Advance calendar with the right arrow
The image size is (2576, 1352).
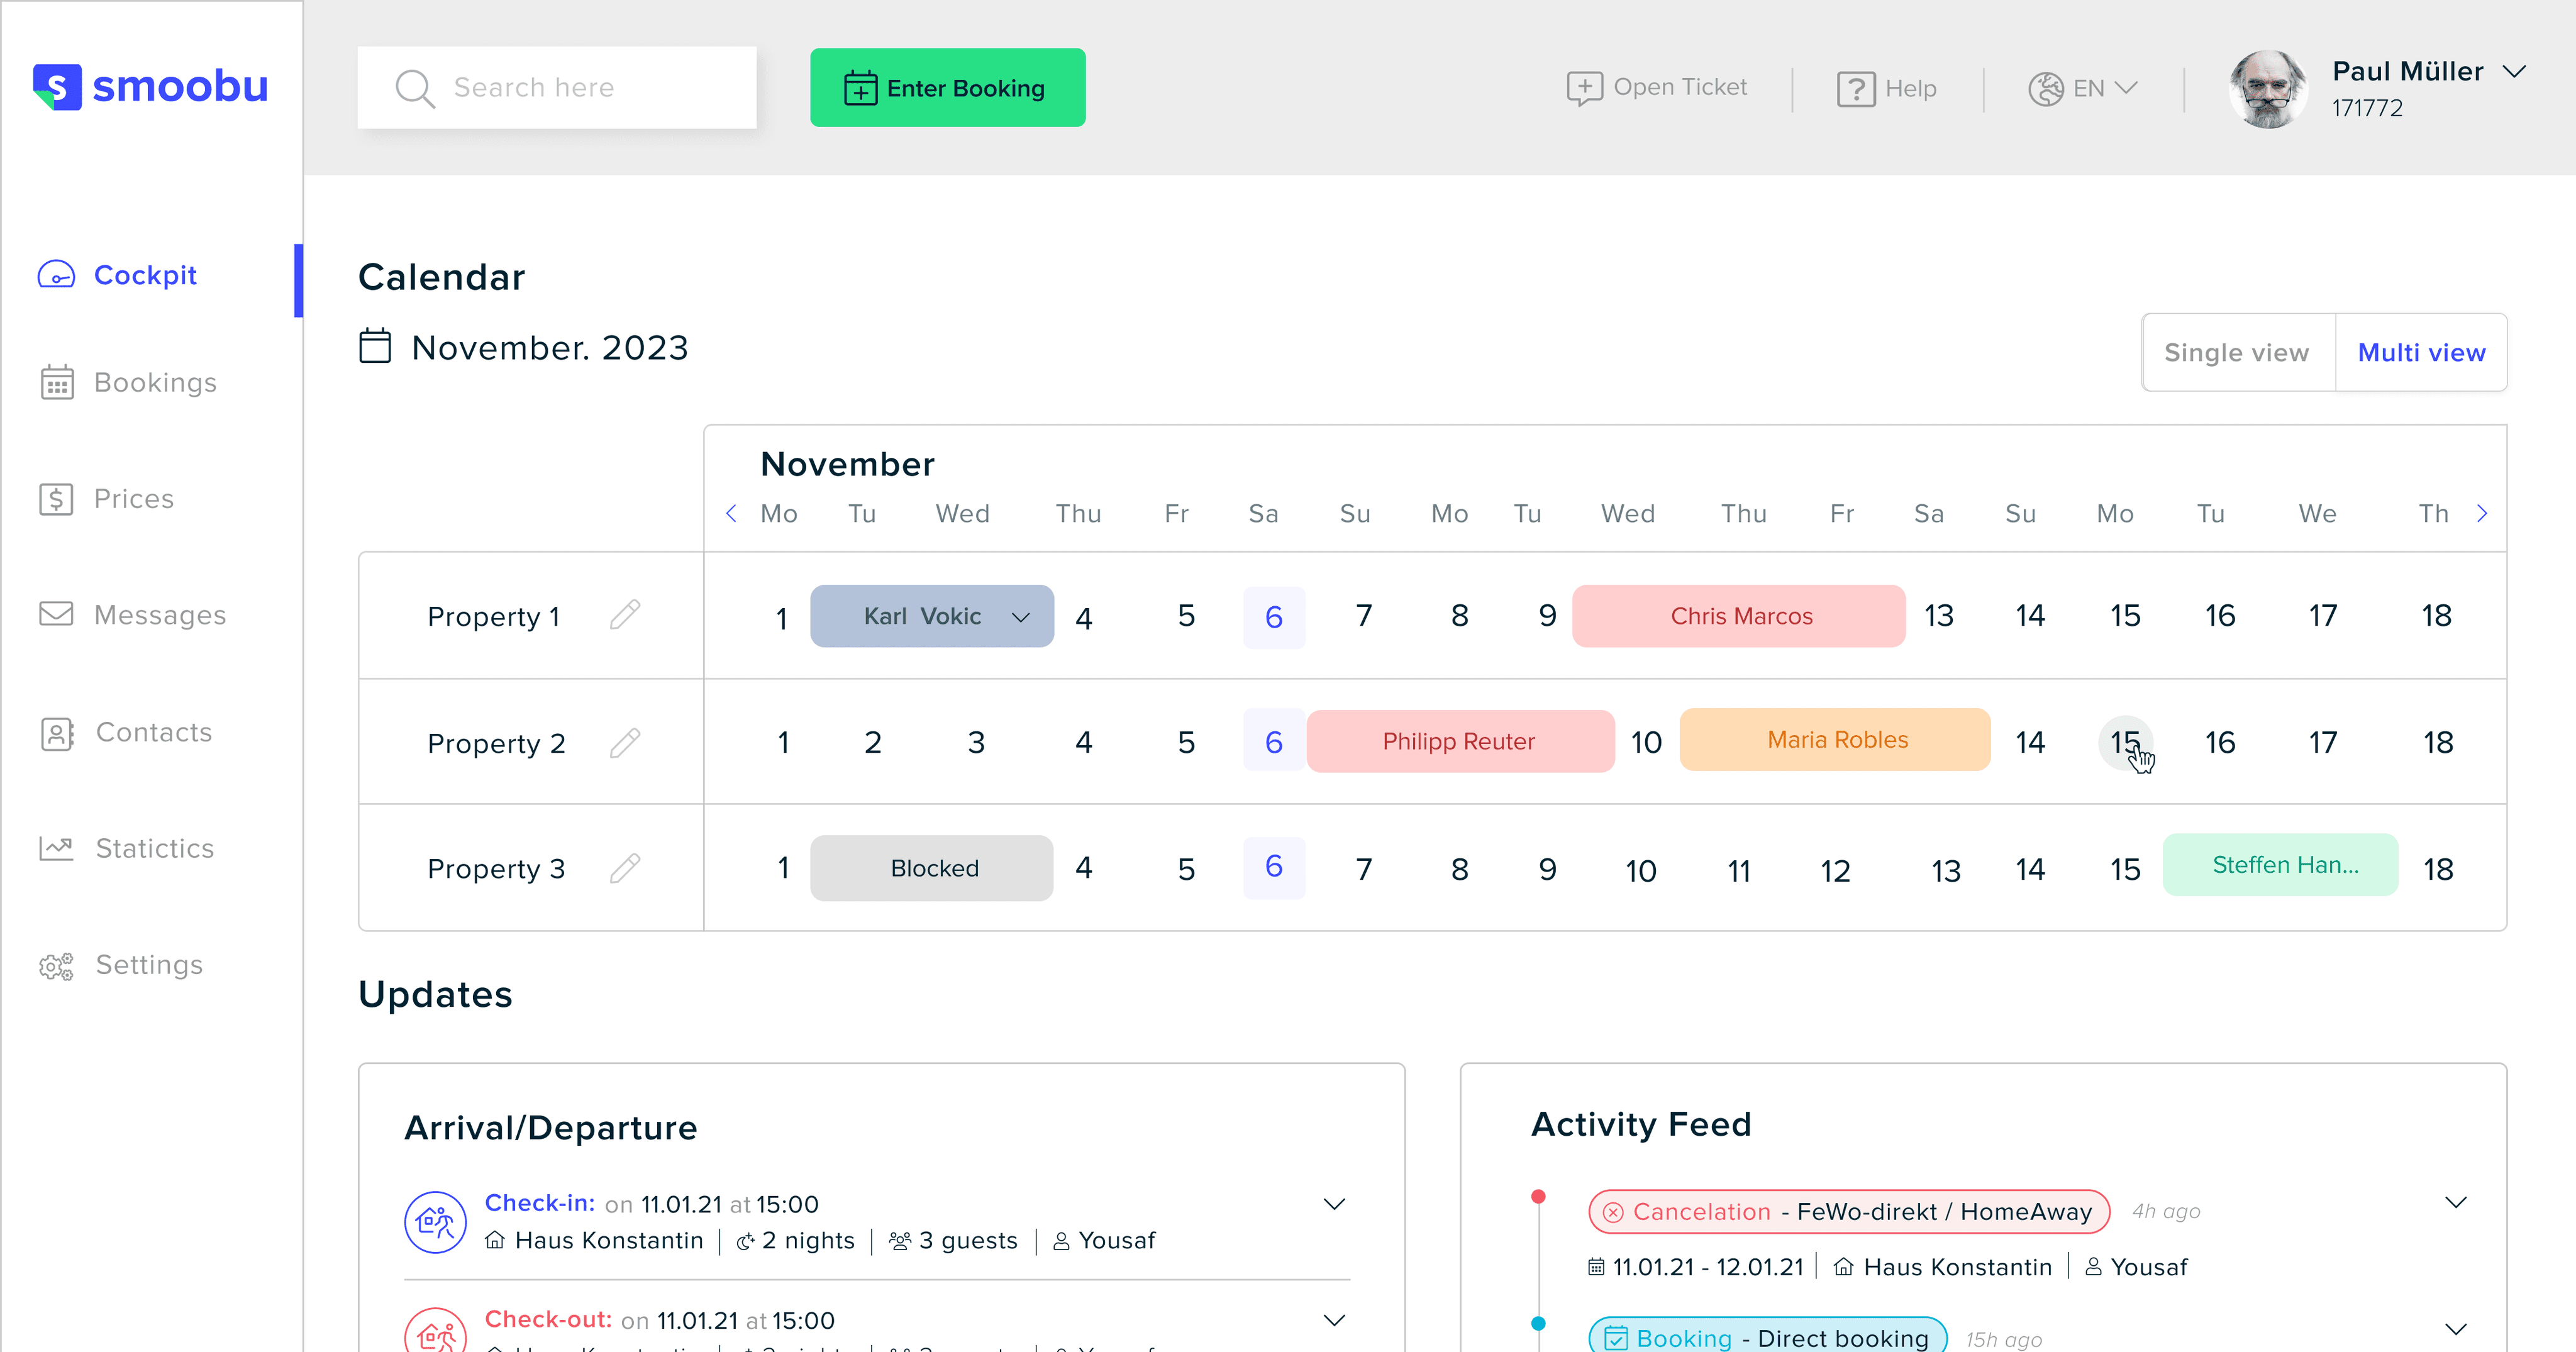tap(2481, 514)
